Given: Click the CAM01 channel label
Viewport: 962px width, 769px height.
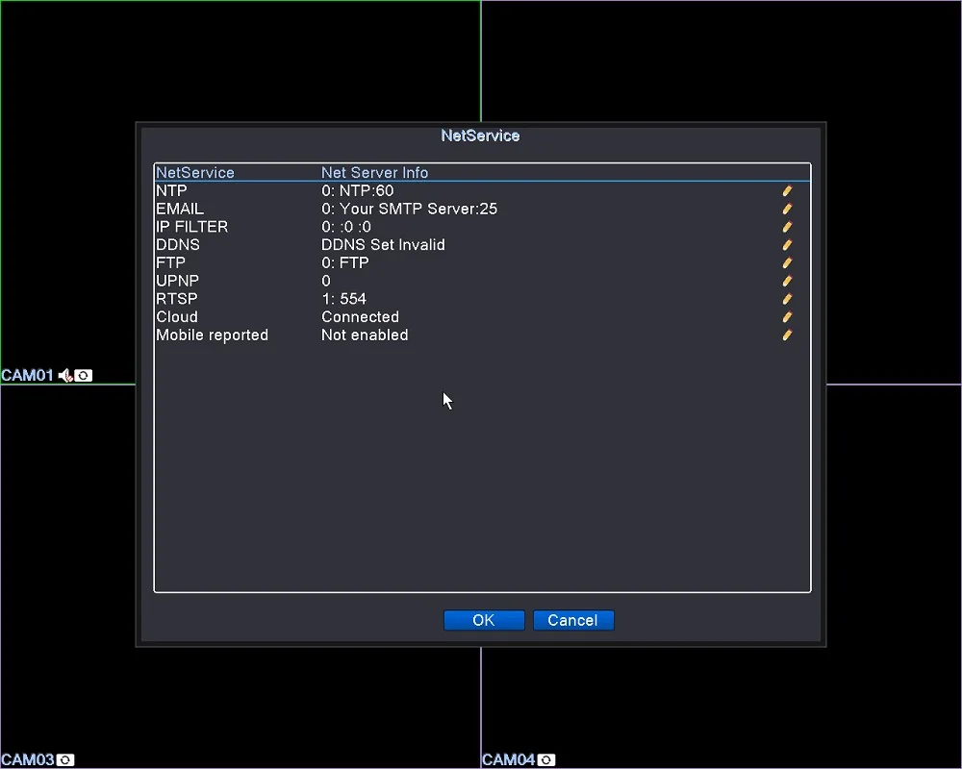Looking at the screenshot, I should point(28,375).
